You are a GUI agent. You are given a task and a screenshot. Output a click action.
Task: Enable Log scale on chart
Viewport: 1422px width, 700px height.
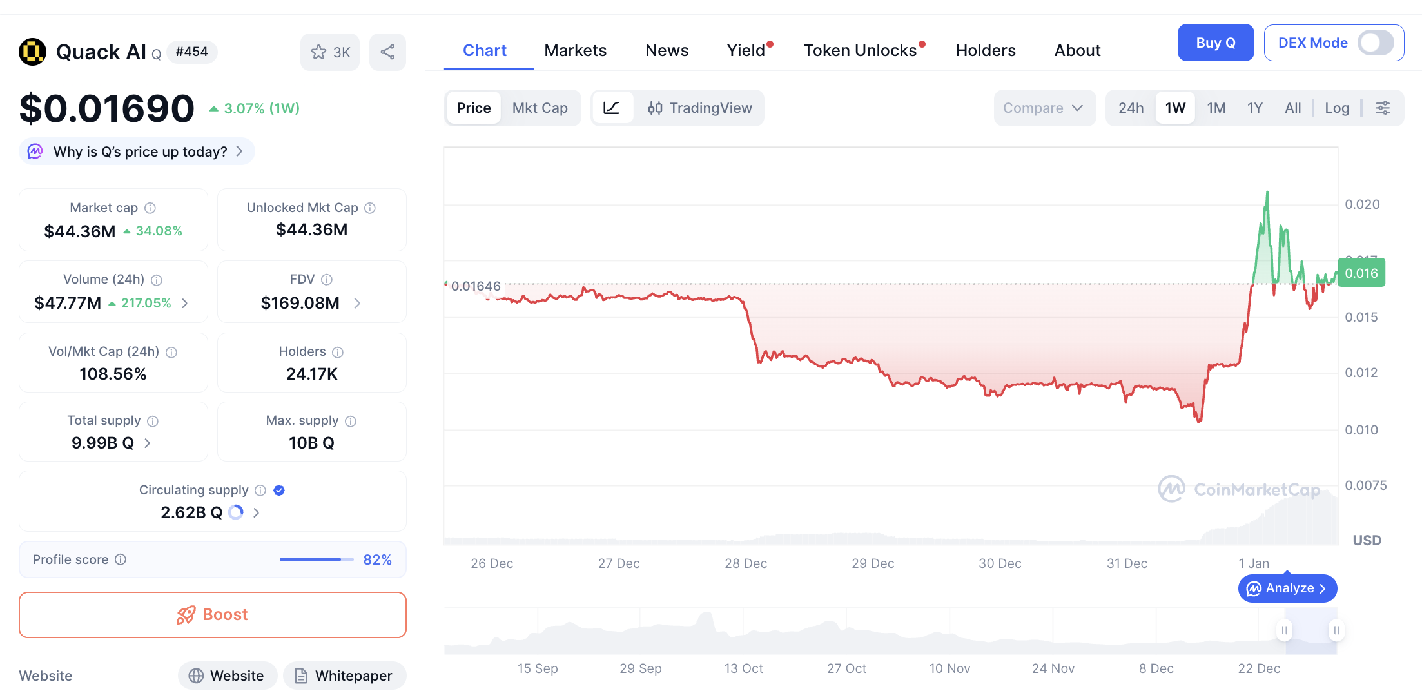point(1337,108)
